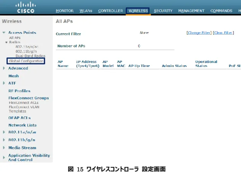
Task: Open RF Profiles
Action: point(19,91)
